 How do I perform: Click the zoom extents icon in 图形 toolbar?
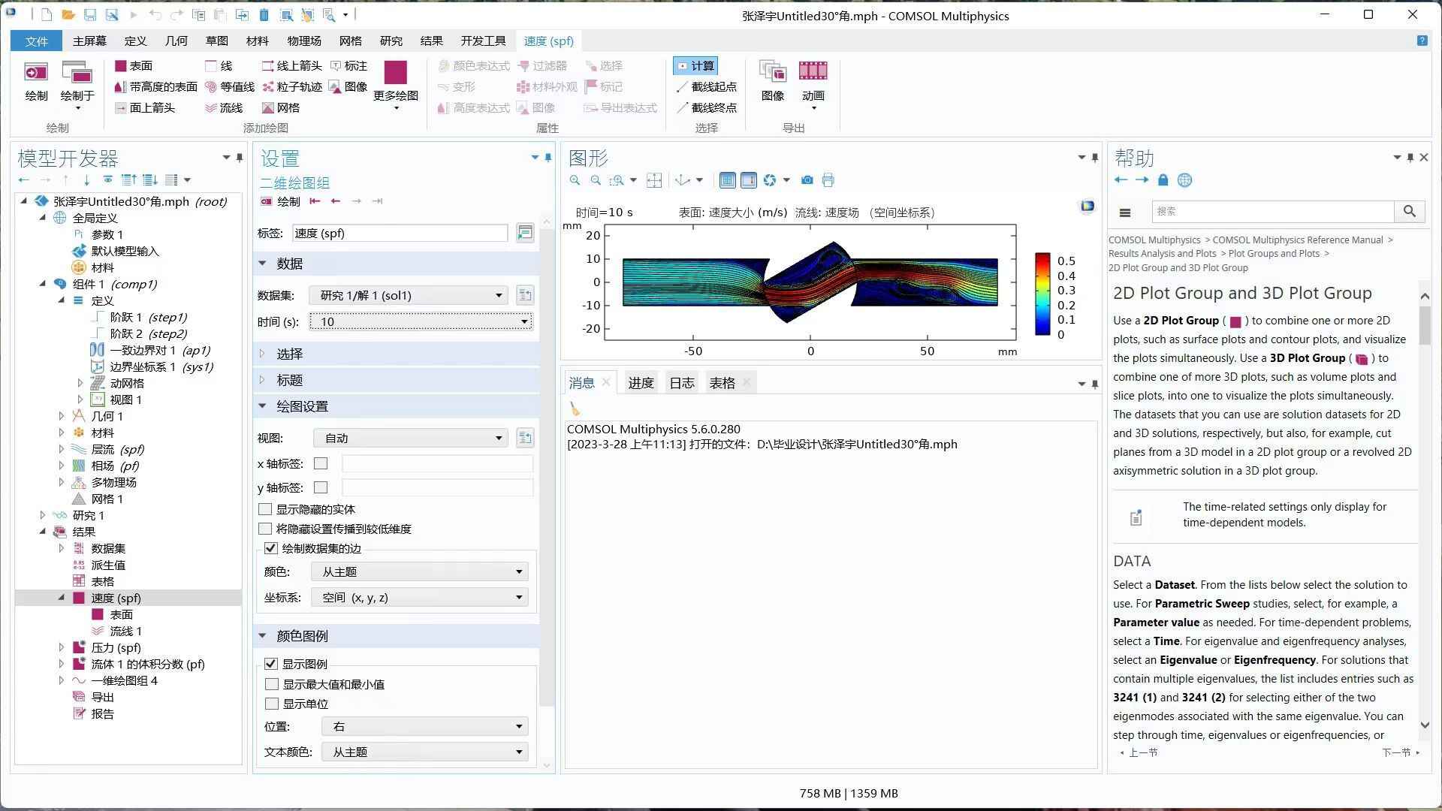point(654,180)
